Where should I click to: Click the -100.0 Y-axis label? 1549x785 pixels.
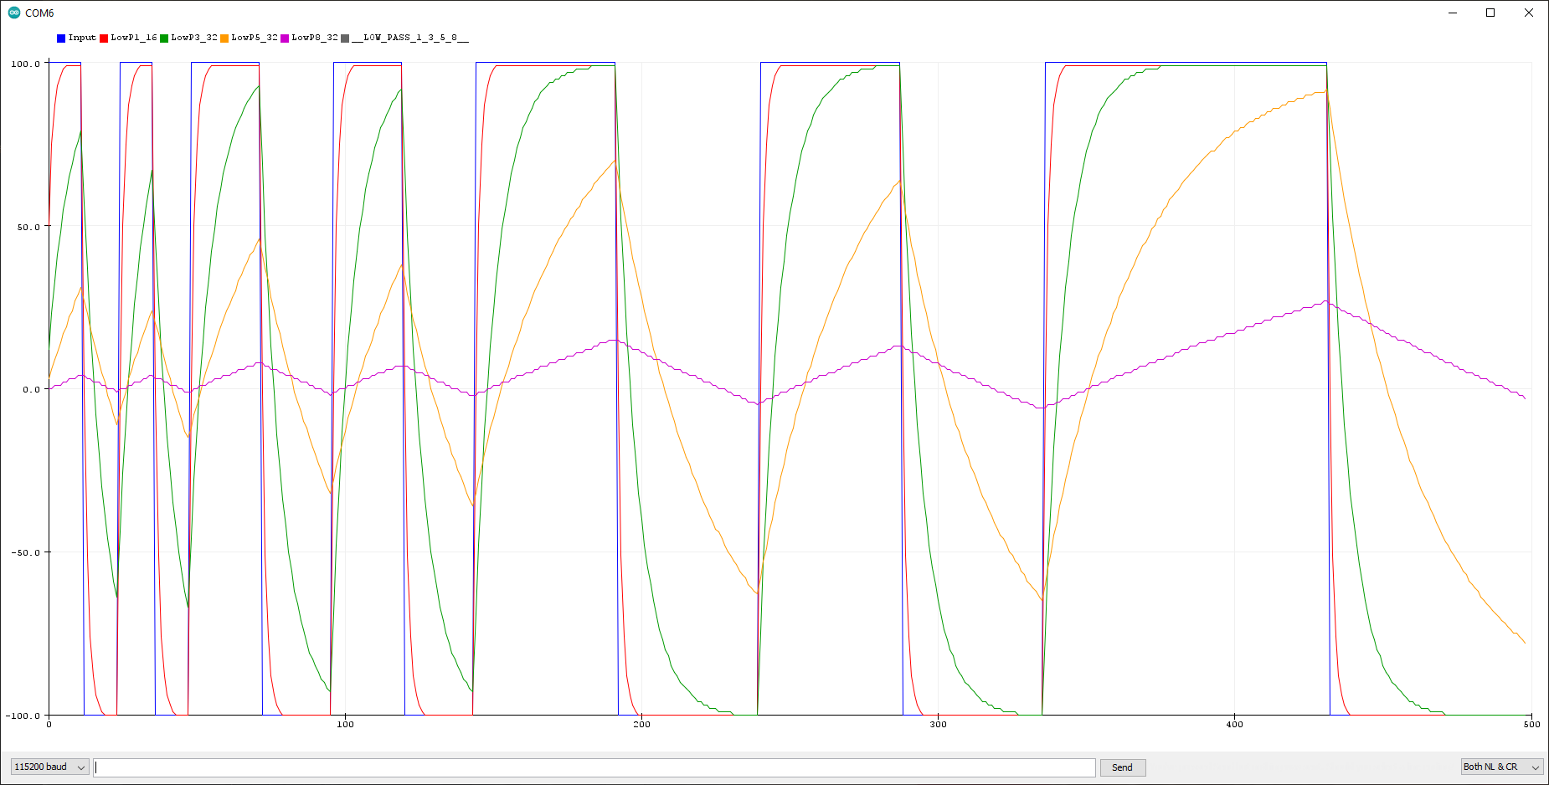click(23, 716)
